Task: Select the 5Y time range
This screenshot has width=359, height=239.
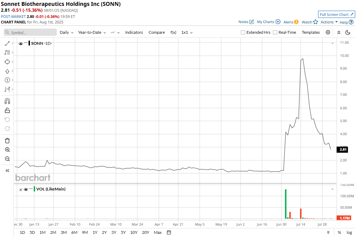Action: tap(123, 232)
